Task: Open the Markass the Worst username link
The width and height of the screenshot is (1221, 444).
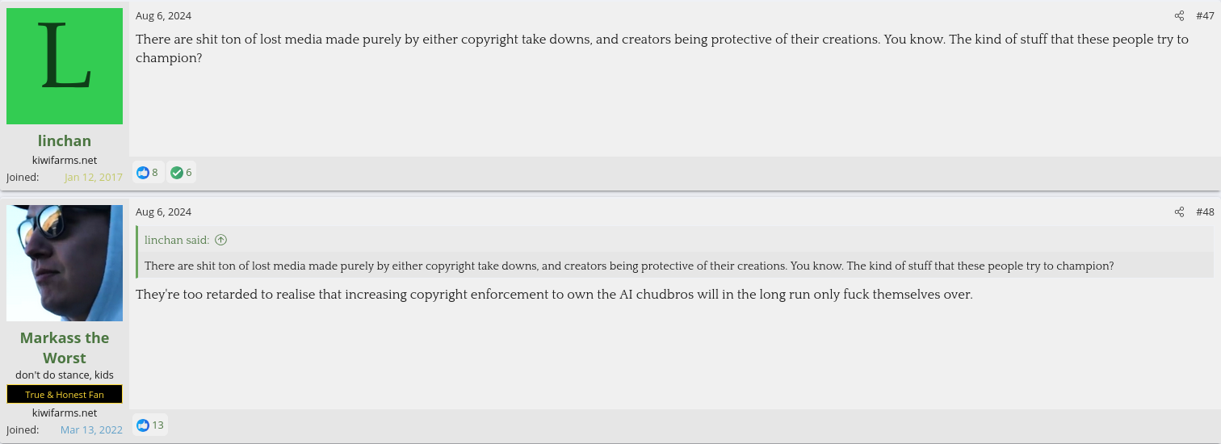Action: click(x=65, y=347)
